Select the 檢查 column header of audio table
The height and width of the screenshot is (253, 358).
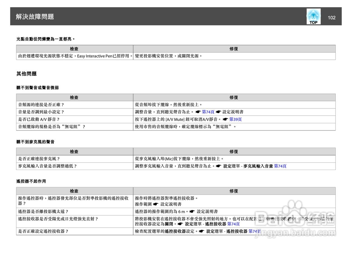click(75, 97)
